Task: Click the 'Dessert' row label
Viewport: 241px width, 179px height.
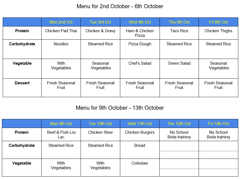Action: 22,83
